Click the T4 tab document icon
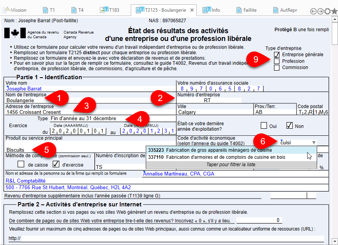The height and width of the screenshot is (245, 338). click(74, 10)
